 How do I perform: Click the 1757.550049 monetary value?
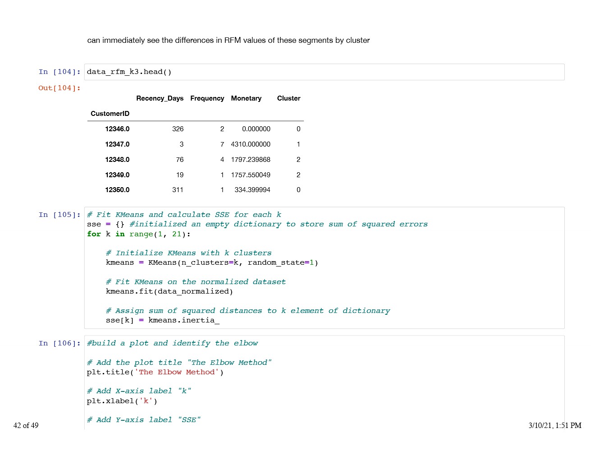coord(251,175)
